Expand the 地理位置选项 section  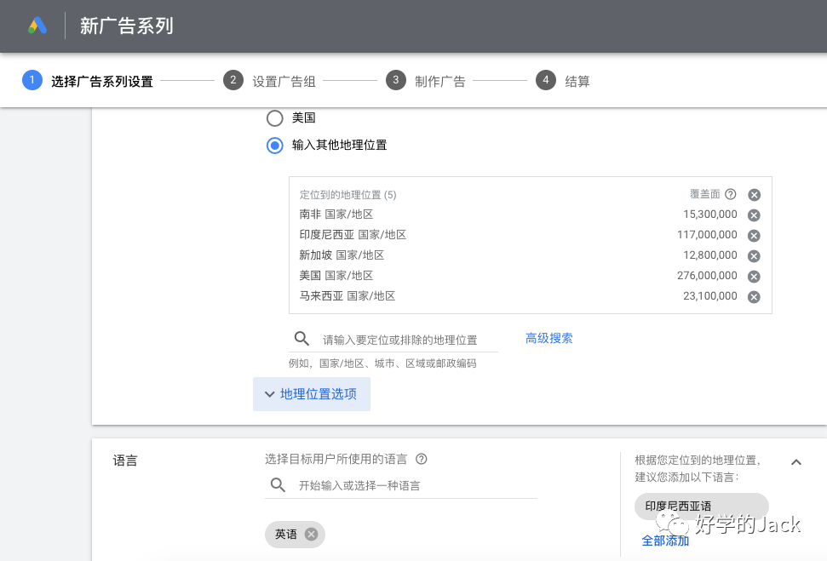pos(311,394)
